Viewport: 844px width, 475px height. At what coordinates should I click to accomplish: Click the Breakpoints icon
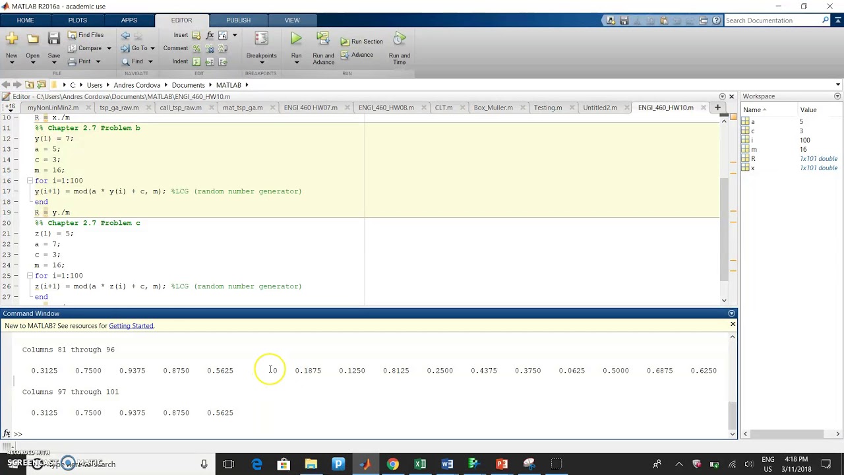[x=261, y=39]
